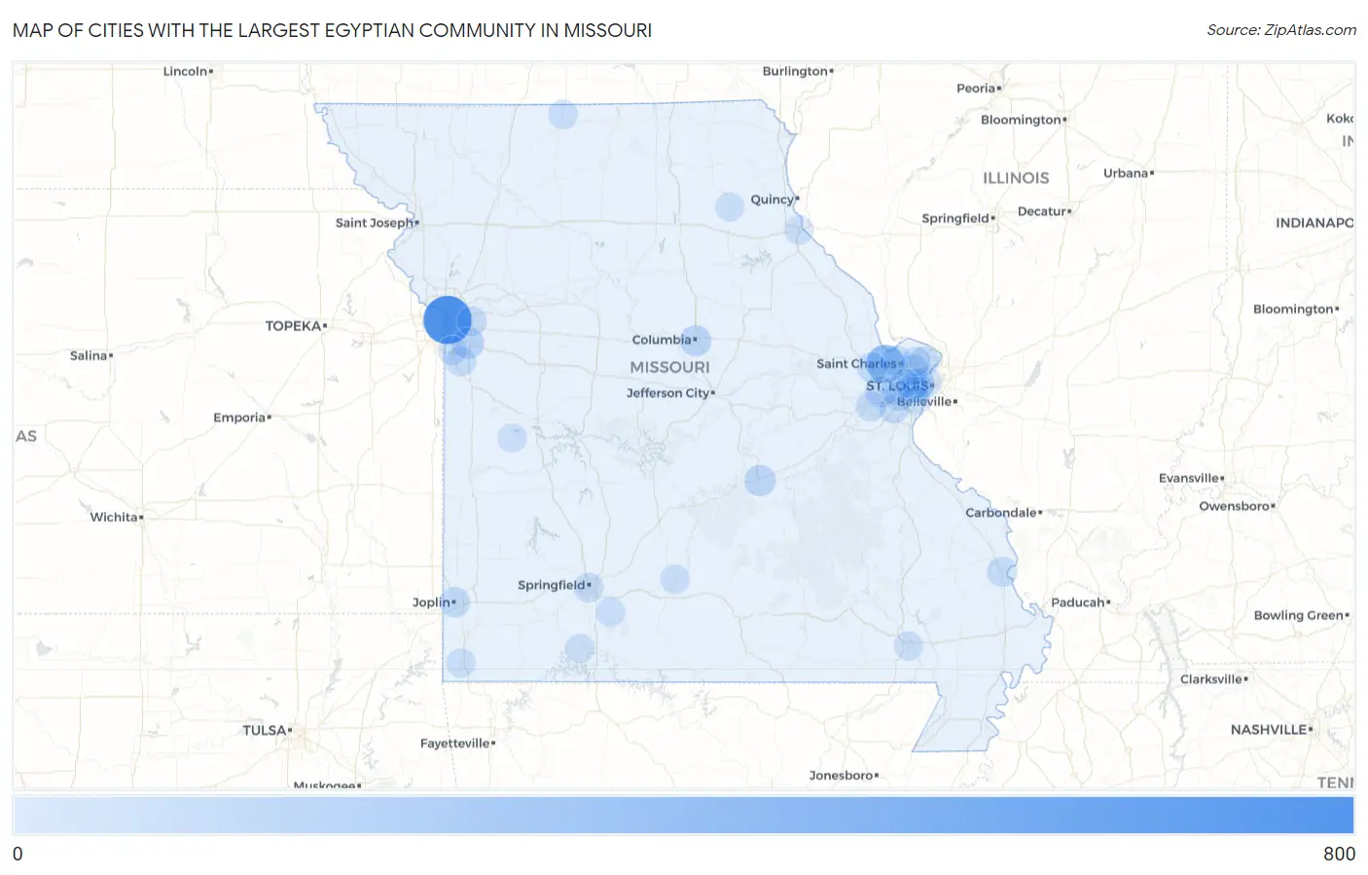
Task: Click the bubble west of Quincy
Action: pyautogui.click(x=730, y=206)
